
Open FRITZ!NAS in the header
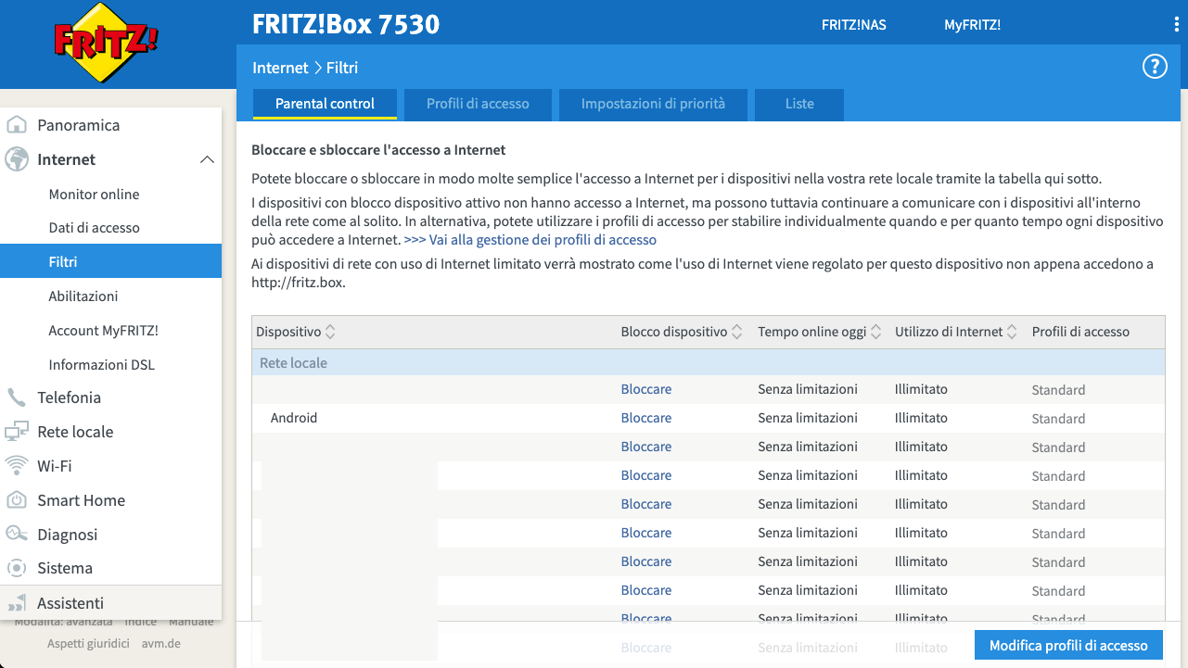coord(853,25)
